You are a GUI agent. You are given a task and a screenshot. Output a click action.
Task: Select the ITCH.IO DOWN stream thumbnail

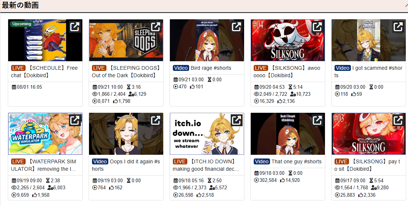(207, 134)
